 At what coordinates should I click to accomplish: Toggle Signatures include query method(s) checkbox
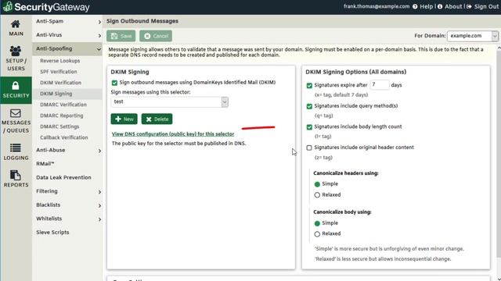click(309, 106)
